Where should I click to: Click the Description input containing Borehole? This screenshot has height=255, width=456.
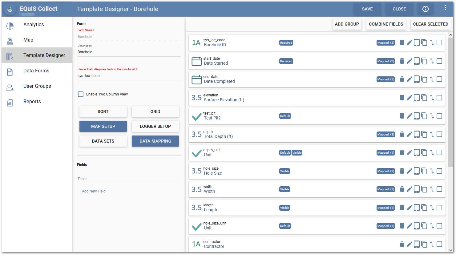point(129,52)
